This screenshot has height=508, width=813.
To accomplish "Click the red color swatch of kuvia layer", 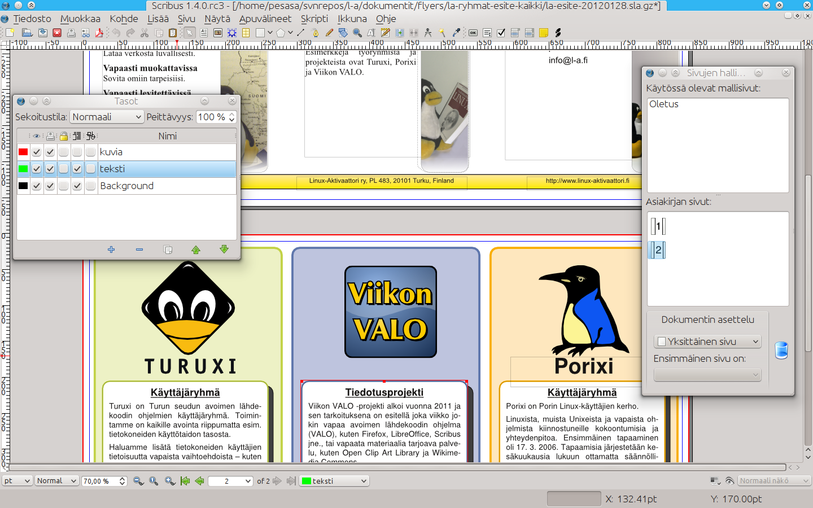I will 23,152.
